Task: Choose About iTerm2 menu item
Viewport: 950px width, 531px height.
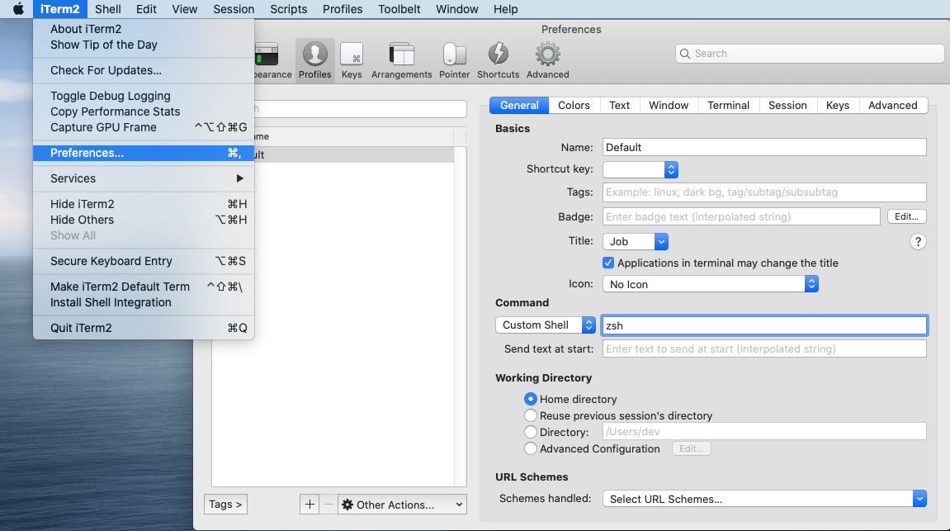Action: [x=144, y=29]
